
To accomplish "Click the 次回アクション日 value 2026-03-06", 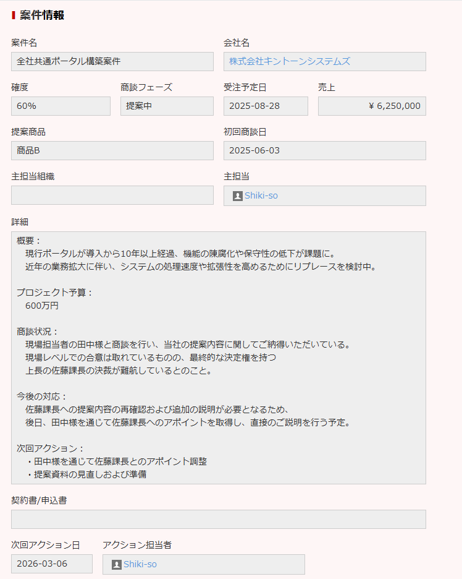I will (51, 564).
